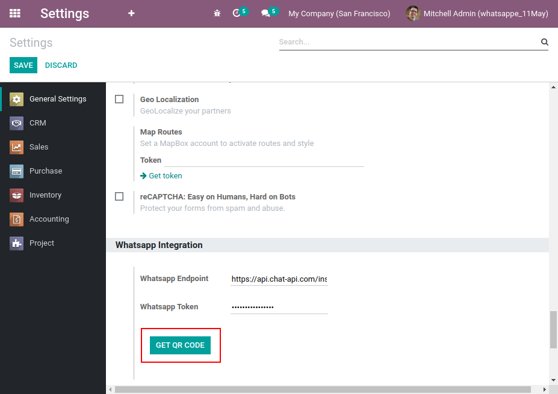The width and height of the screenshot is (558, 394).
Task: Click the Settings breadcrumb heading
Action: click(x=31, y=43)
